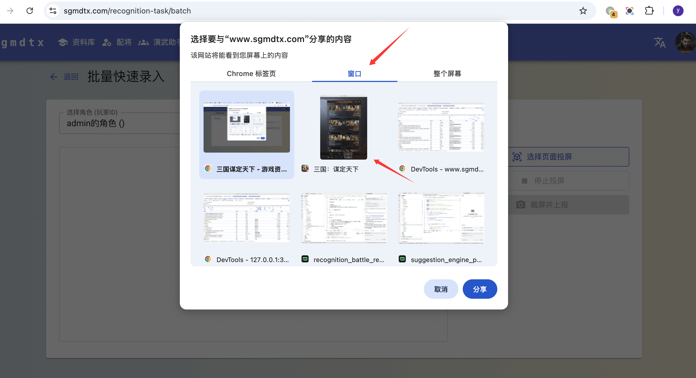The image size is (696, 378).
Task: Click the extension icon with badge 4
Action: point(611,11)
